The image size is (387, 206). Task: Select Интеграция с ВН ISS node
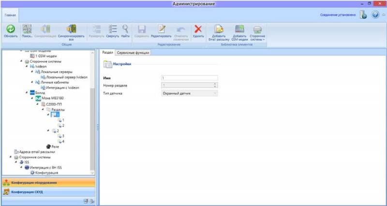[x=44, y=167]
